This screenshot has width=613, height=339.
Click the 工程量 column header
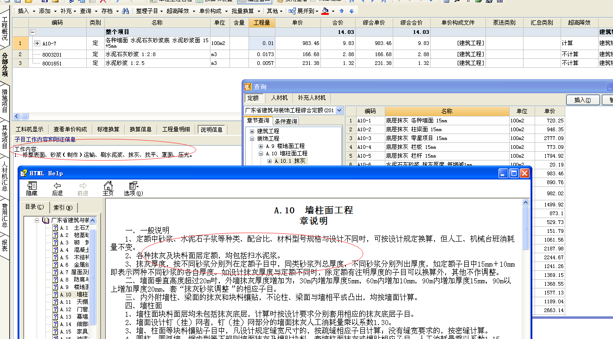262,22
